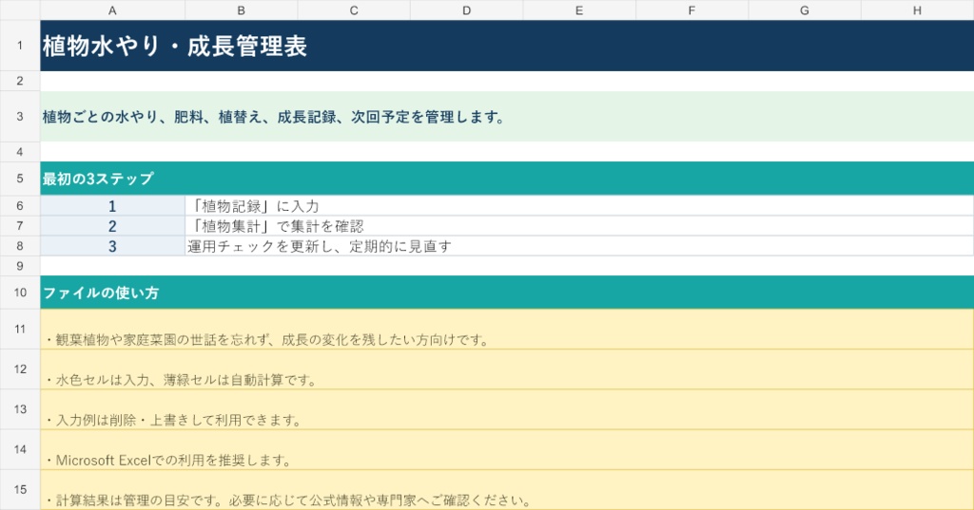The height and width of the screenshot is (510, 974).
Task: Select row 8 header
Action: 20,246
